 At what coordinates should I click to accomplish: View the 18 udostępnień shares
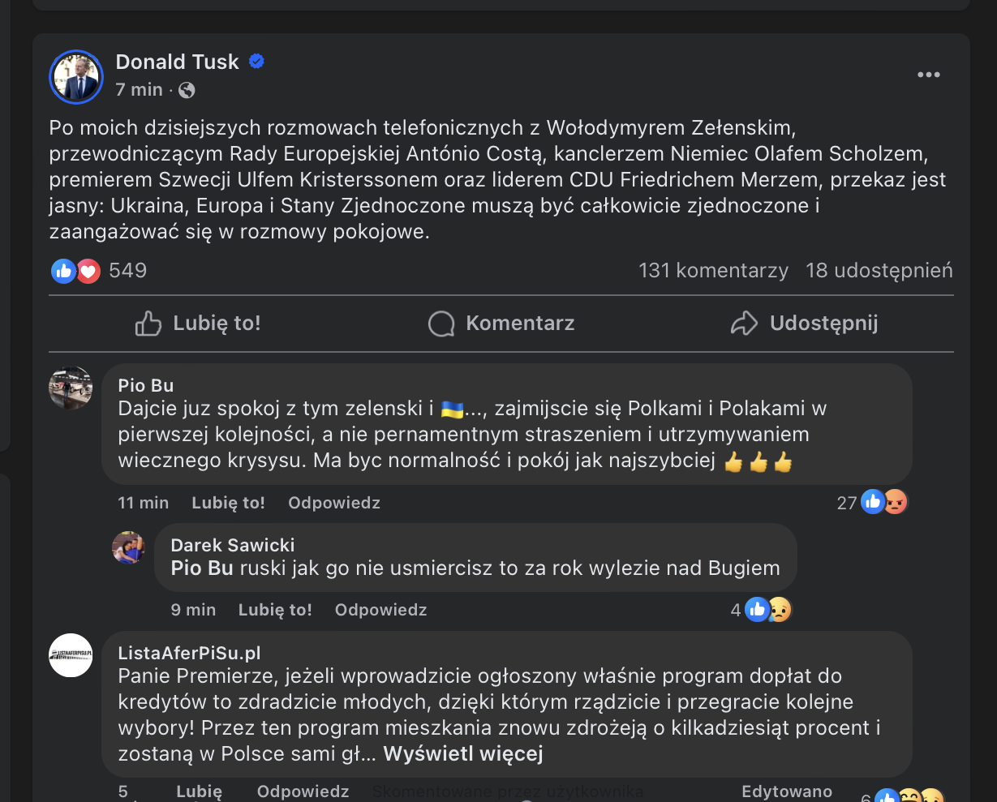(879, 271)
